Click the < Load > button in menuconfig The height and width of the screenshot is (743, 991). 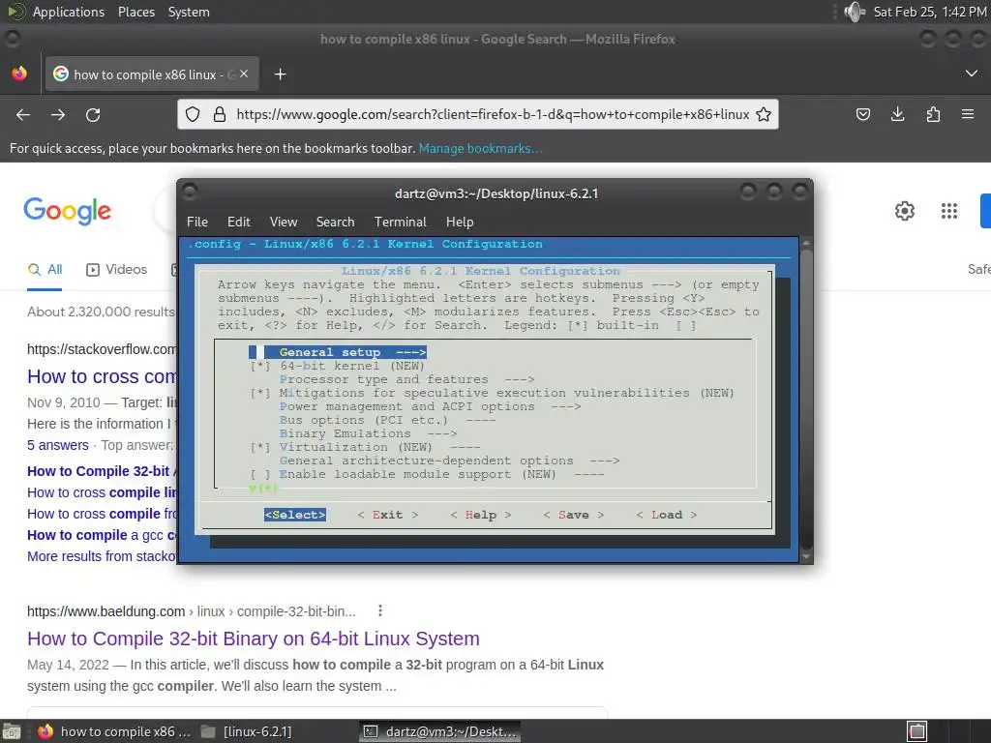pyautogui.click(x=666, y=515)
